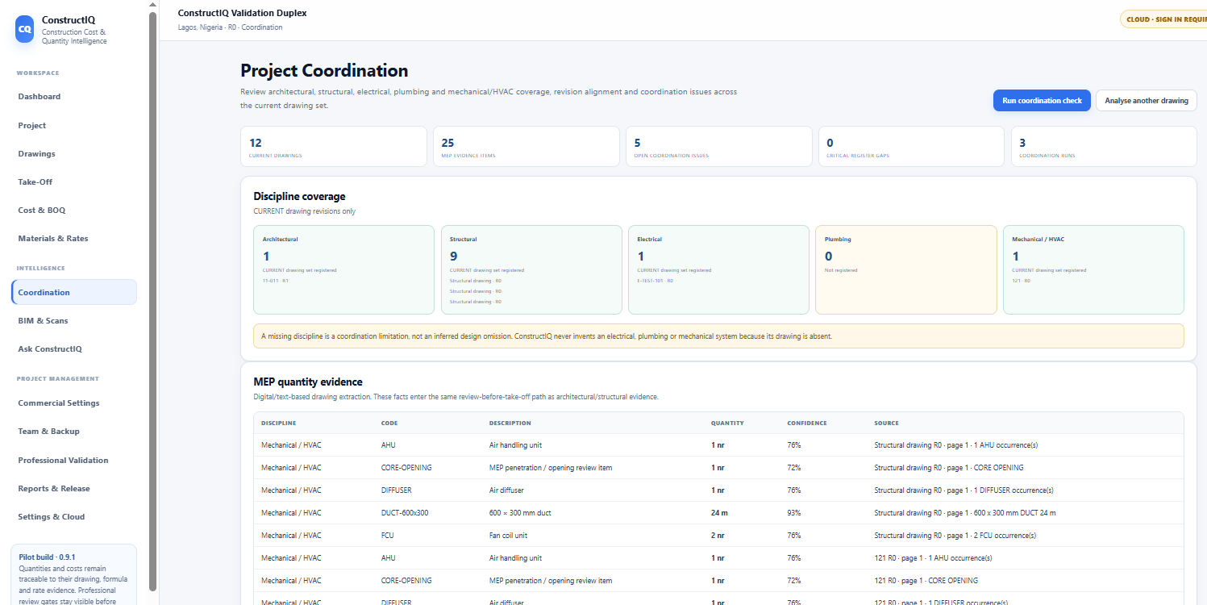Click Analyse another drawing button

[1147, 101]
